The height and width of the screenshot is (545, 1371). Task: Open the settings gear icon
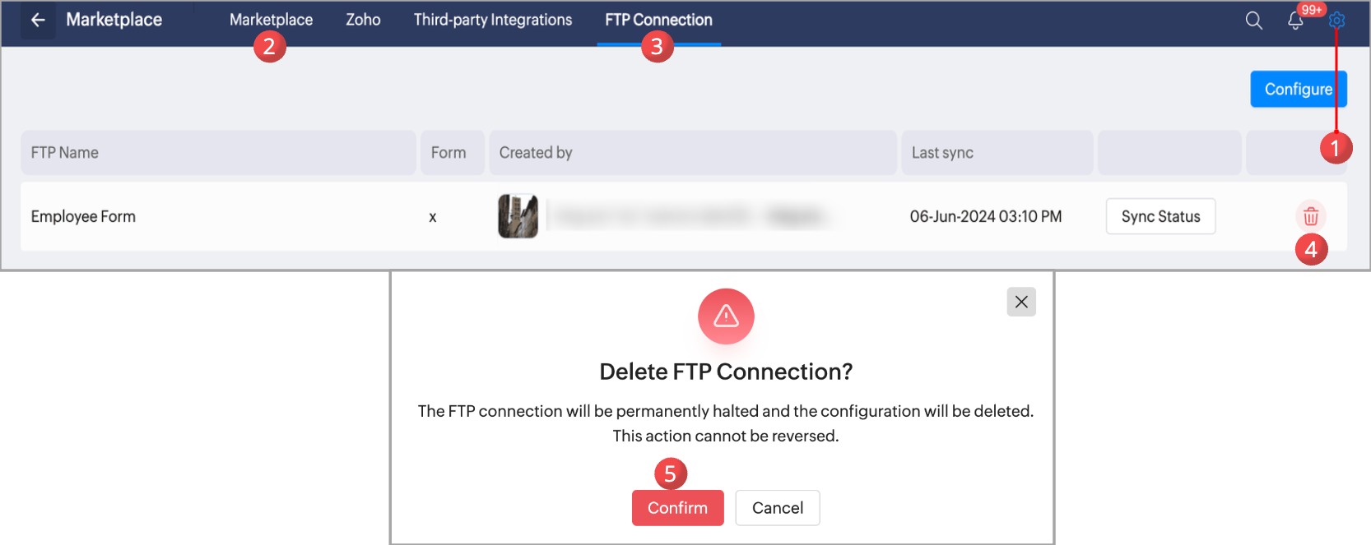click(1337, 21)
